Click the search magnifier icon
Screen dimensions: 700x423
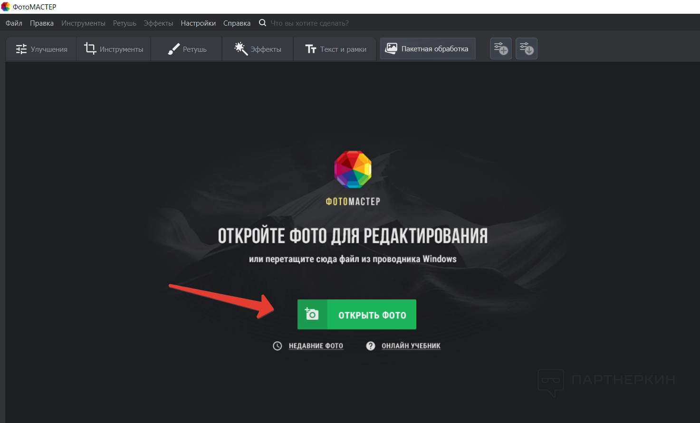coord(262,23)
